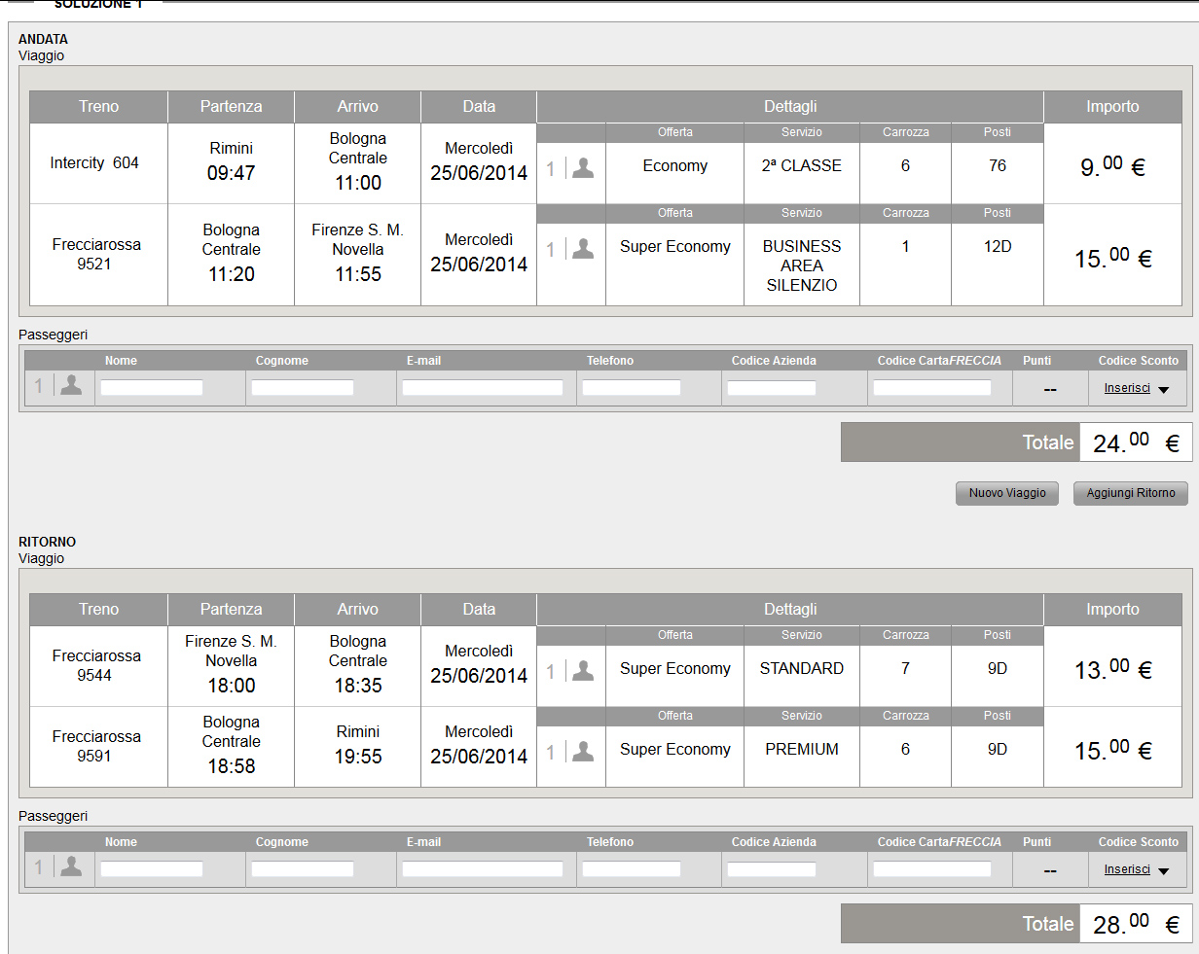1199x954 pixels.
Task: Select the Frecciarossa 9521 train cell
Action: pyautogui.click(x=98, y=255)
